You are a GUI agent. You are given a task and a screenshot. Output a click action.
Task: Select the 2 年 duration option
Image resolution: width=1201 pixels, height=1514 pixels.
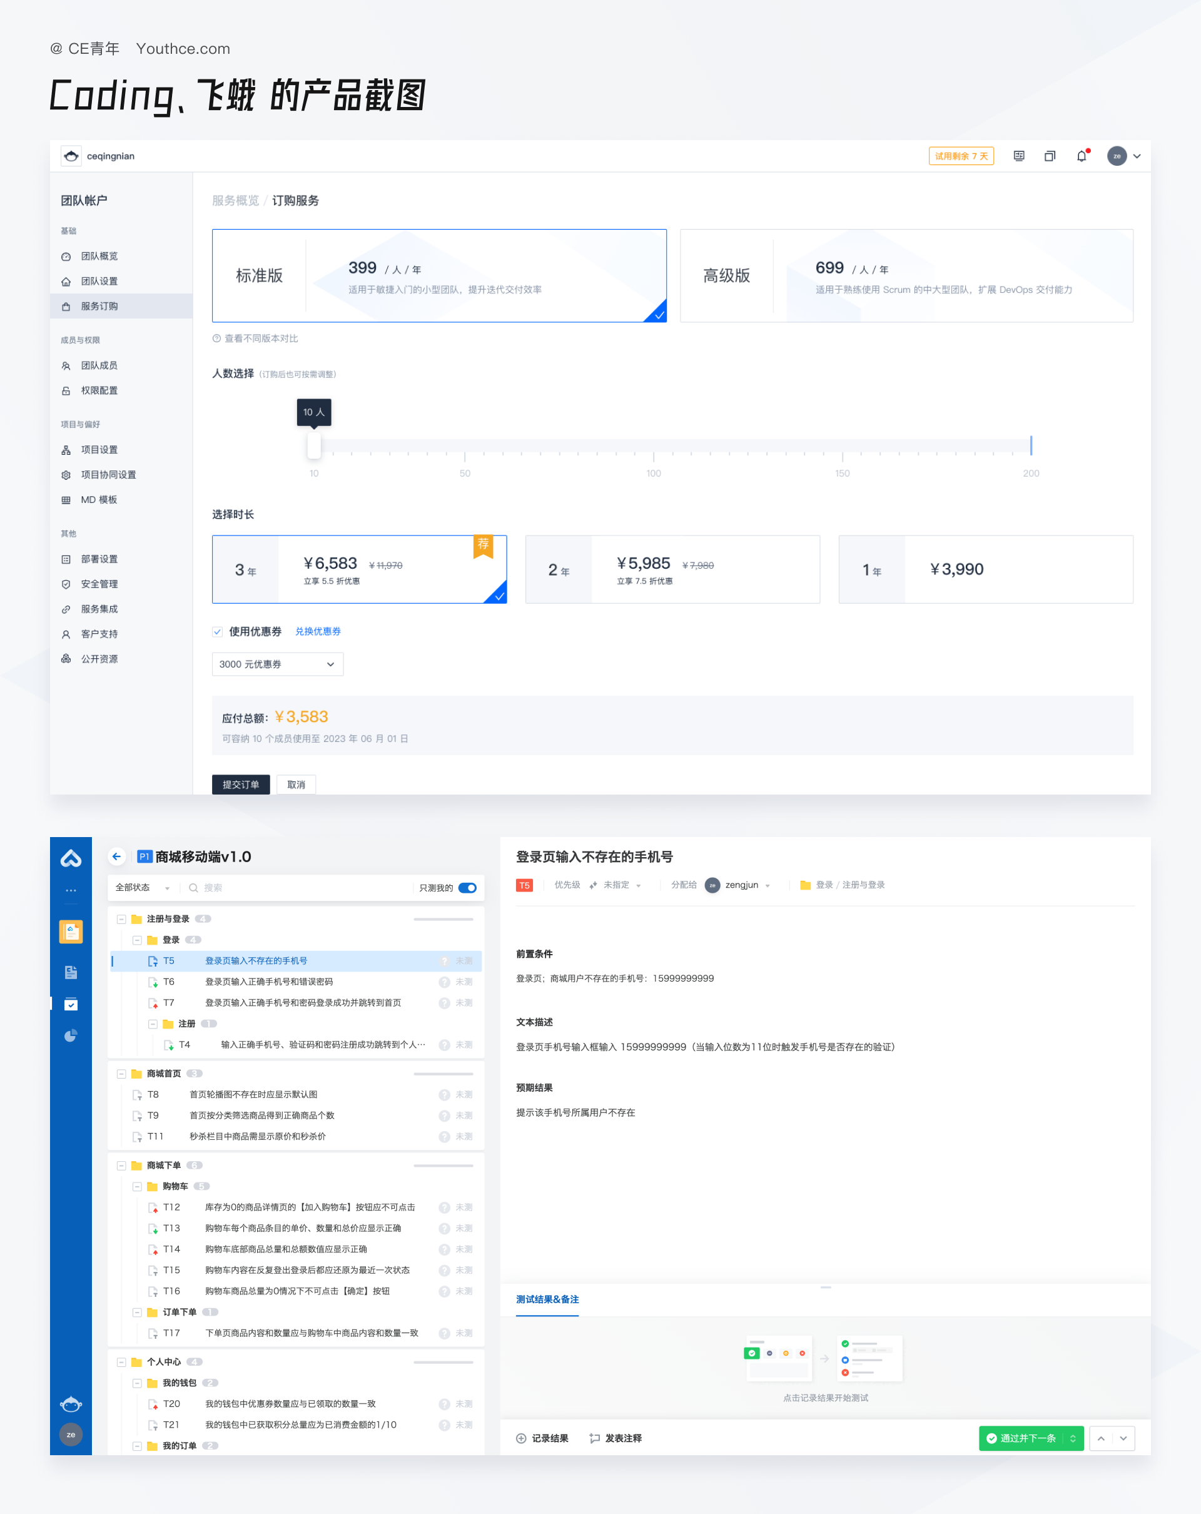click(x=672, y=569)
